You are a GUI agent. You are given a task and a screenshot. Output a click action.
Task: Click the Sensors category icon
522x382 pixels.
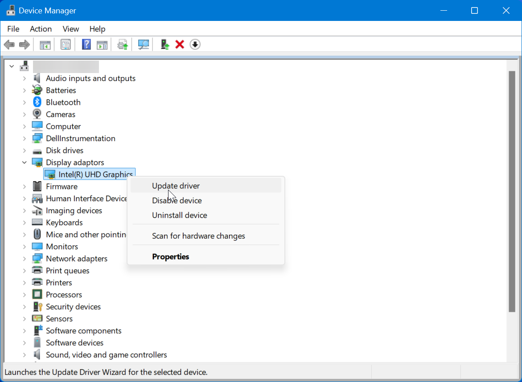click(37, 318)
